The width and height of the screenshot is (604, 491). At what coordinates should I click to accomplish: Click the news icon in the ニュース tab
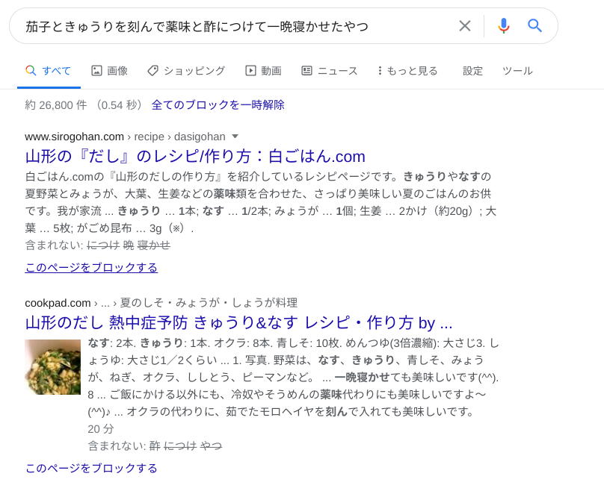click(306, 71)
